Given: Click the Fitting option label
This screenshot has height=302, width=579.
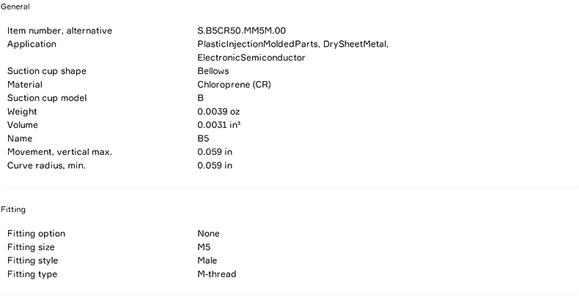Looking at the screenshot, I should click(36, 234).
